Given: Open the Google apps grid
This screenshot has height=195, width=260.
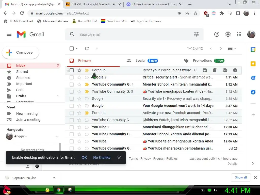Looking at the screenshot, I should (239, 34).
